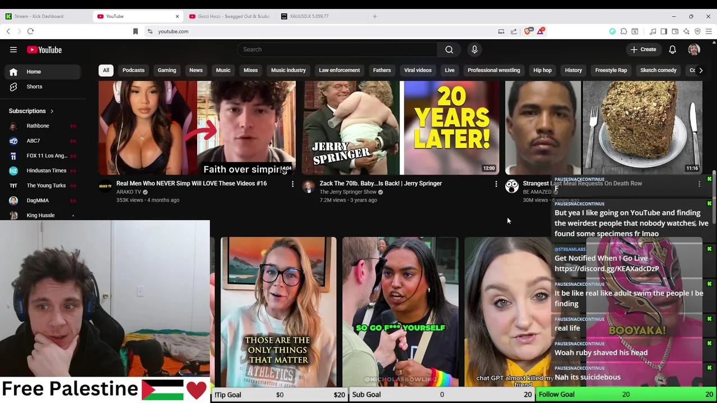Reload the page

click(30, 31)
